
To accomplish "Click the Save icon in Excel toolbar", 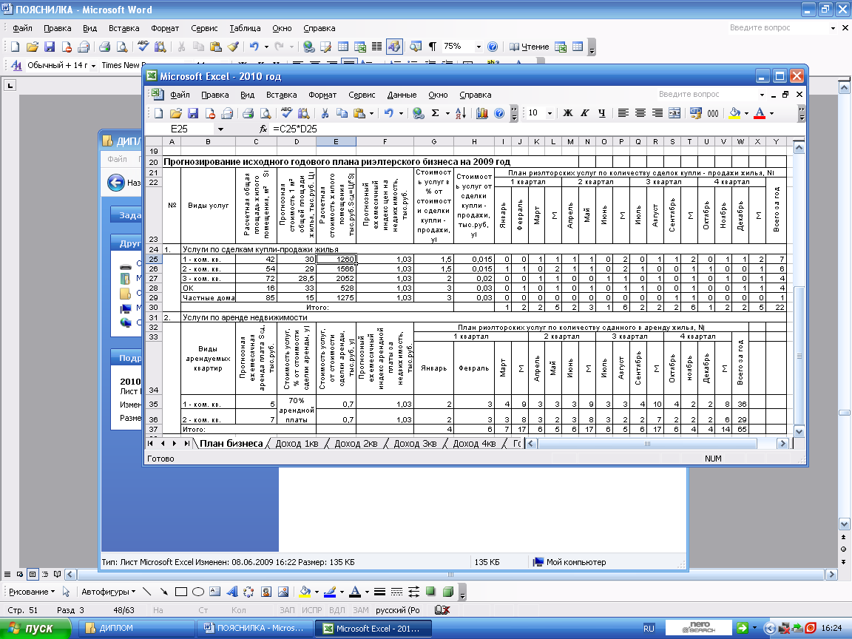I will tap(193, 113).
